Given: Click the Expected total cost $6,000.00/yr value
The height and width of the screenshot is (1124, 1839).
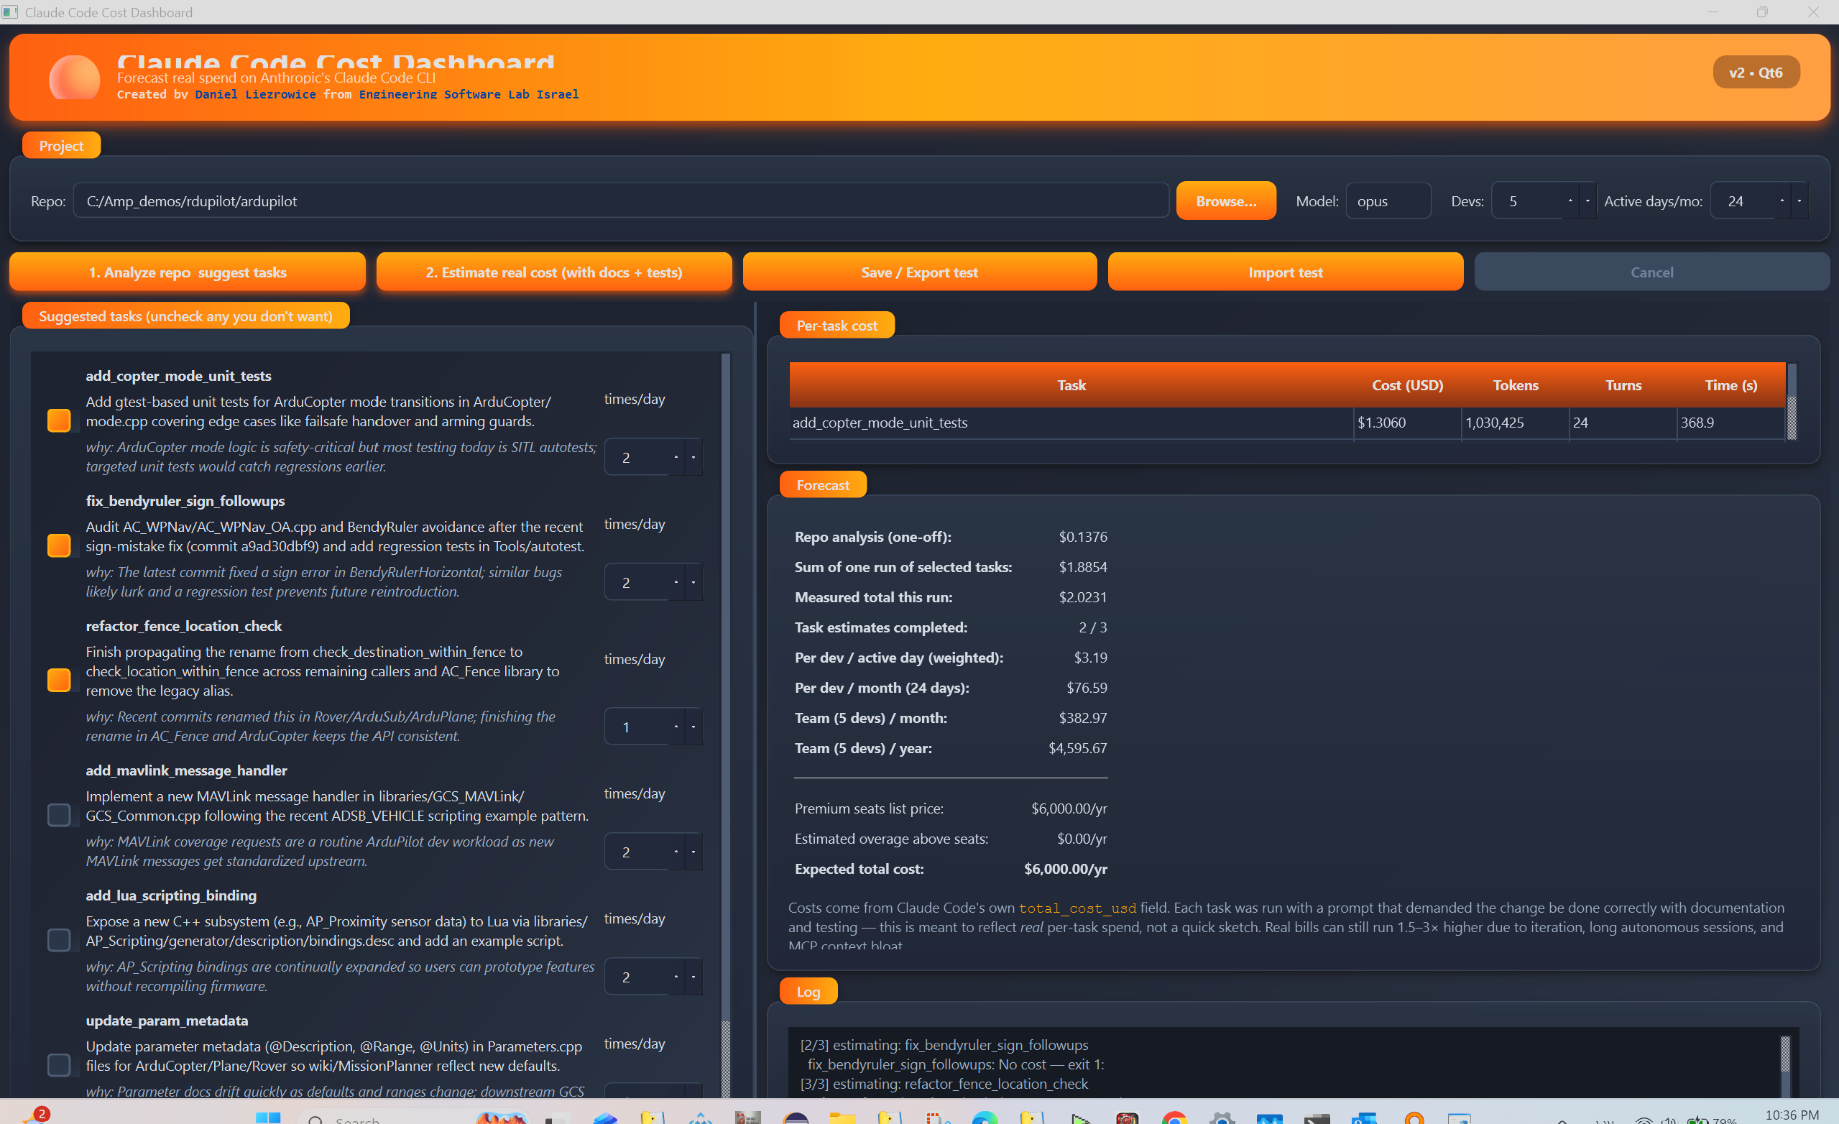Looking at the screenshot, I should (x=1065, y=869).
